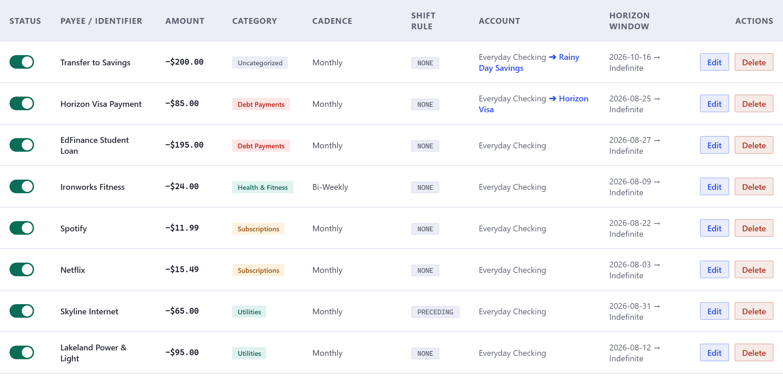Delete the Skyline Internet row
This screenshot has width=783, height=381.
pos(754,311)
